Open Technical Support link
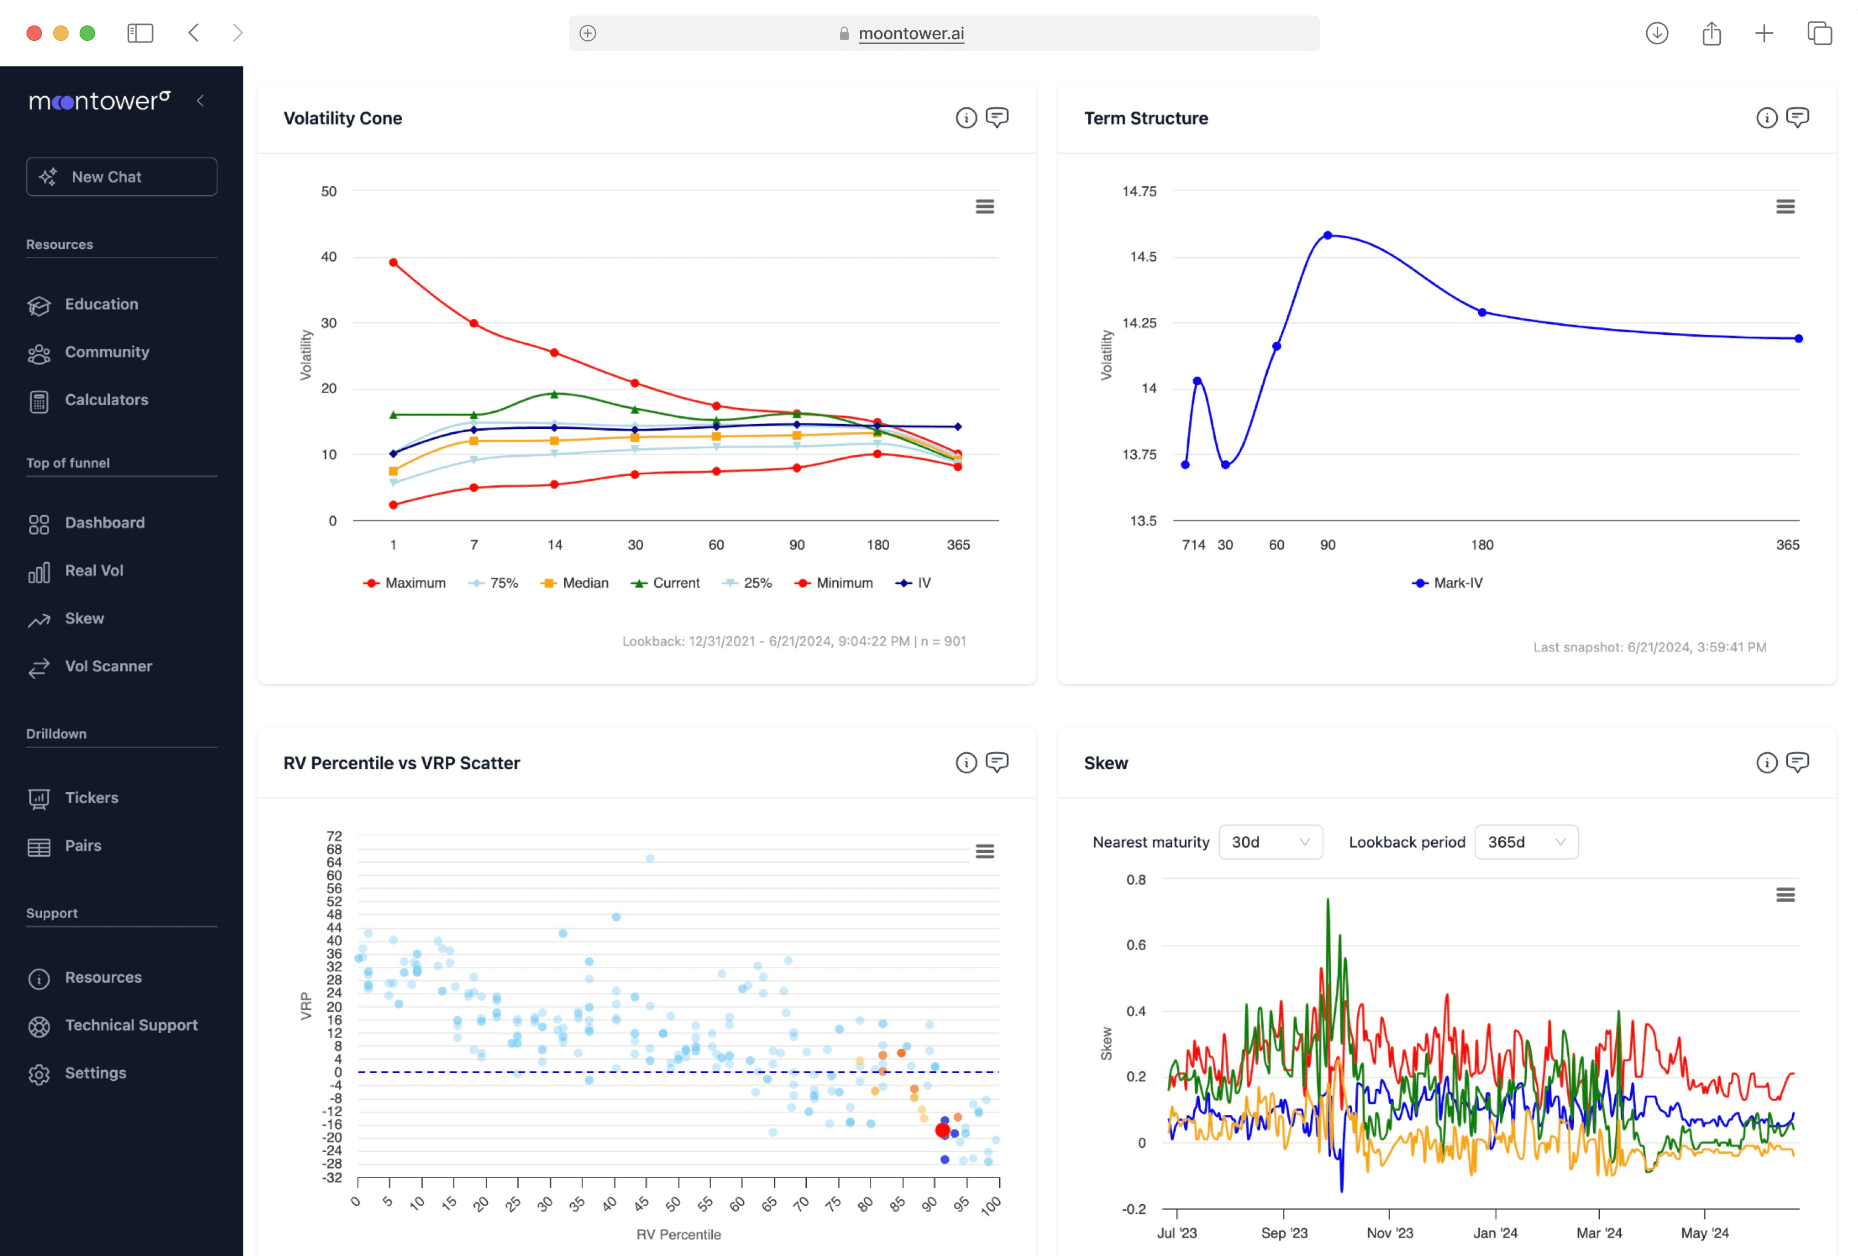Viewport: 1858px width, 1256px height. tap(131, 1025)
